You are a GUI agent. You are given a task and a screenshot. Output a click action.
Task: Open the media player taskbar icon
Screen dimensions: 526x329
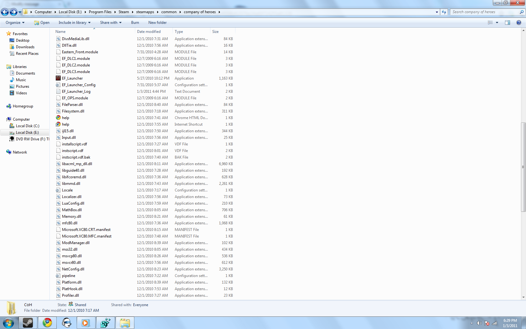point(86,323)
